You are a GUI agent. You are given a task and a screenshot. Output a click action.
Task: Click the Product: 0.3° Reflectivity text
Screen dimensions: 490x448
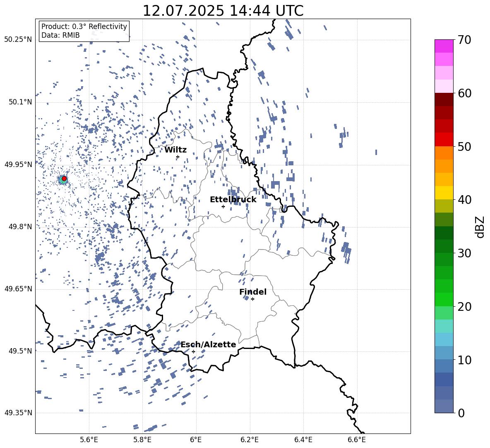(84, 26)
